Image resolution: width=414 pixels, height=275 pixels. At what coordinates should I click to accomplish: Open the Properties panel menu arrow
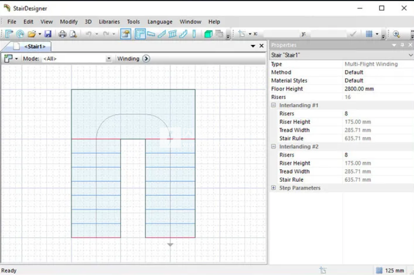(394, 45)
